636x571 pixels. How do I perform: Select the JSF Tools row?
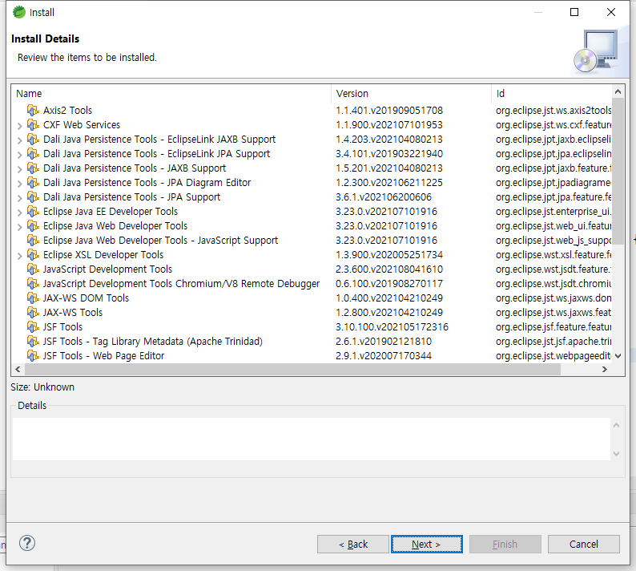(311, 326)
